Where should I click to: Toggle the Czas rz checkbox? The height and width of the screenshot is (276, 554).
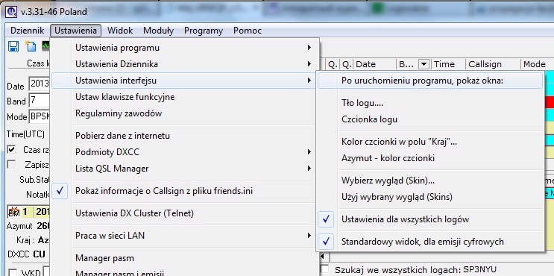pos(12,149)
